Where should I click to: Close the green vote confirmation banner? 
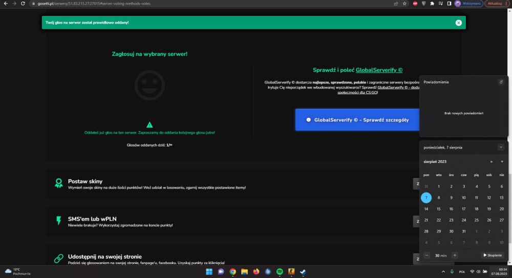coord(458,23)
